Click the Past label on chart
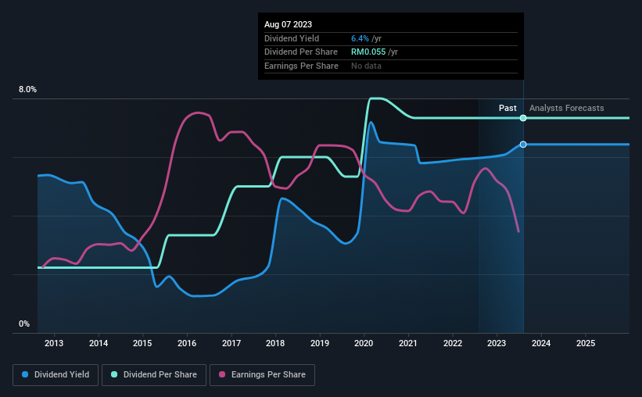The height and width of the screenshot is (397, 642). tap(508, 108)
